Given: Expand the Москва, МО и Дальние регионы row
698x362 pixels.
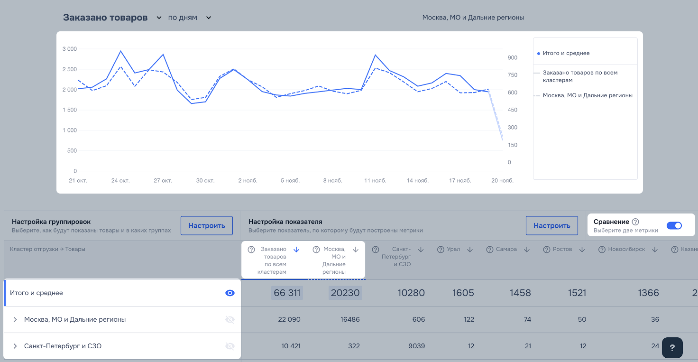Looking at the screenshot, I should [x=16, y=320].
